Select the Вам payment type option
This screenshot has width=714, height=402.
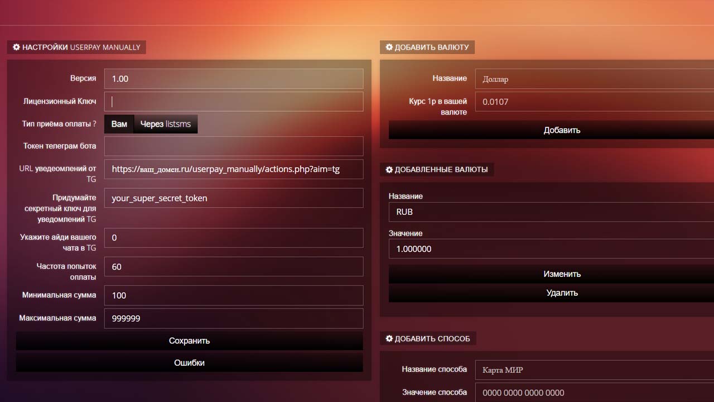pyautogui.click(x=119, y=124)
